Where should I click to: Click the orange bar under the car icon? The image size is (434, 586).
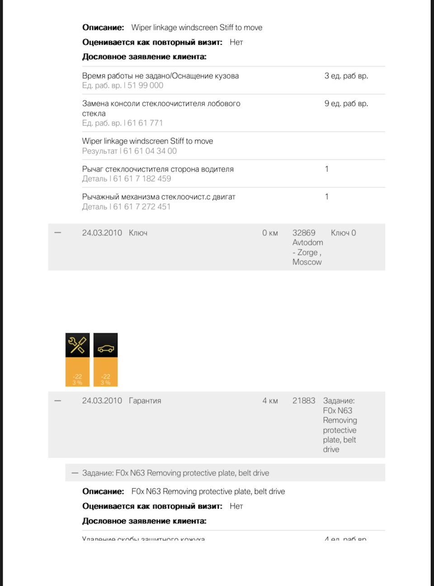tap(105, 372)
